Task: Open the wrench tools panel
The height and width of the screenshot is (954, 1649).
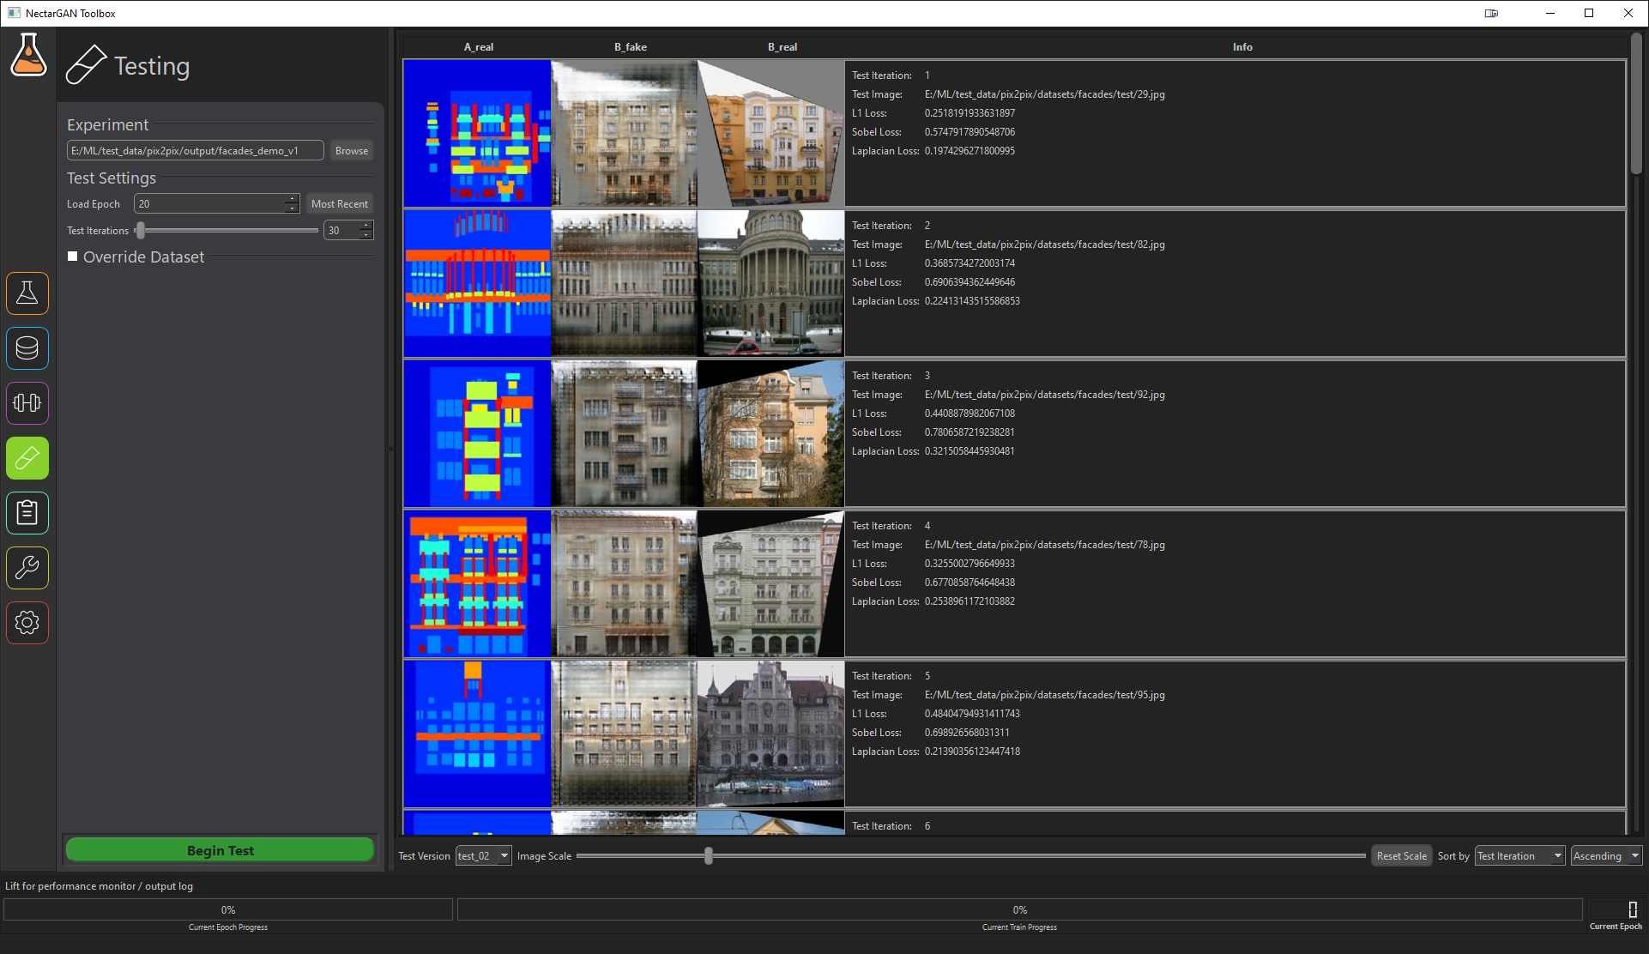Action: click(27, 568)
